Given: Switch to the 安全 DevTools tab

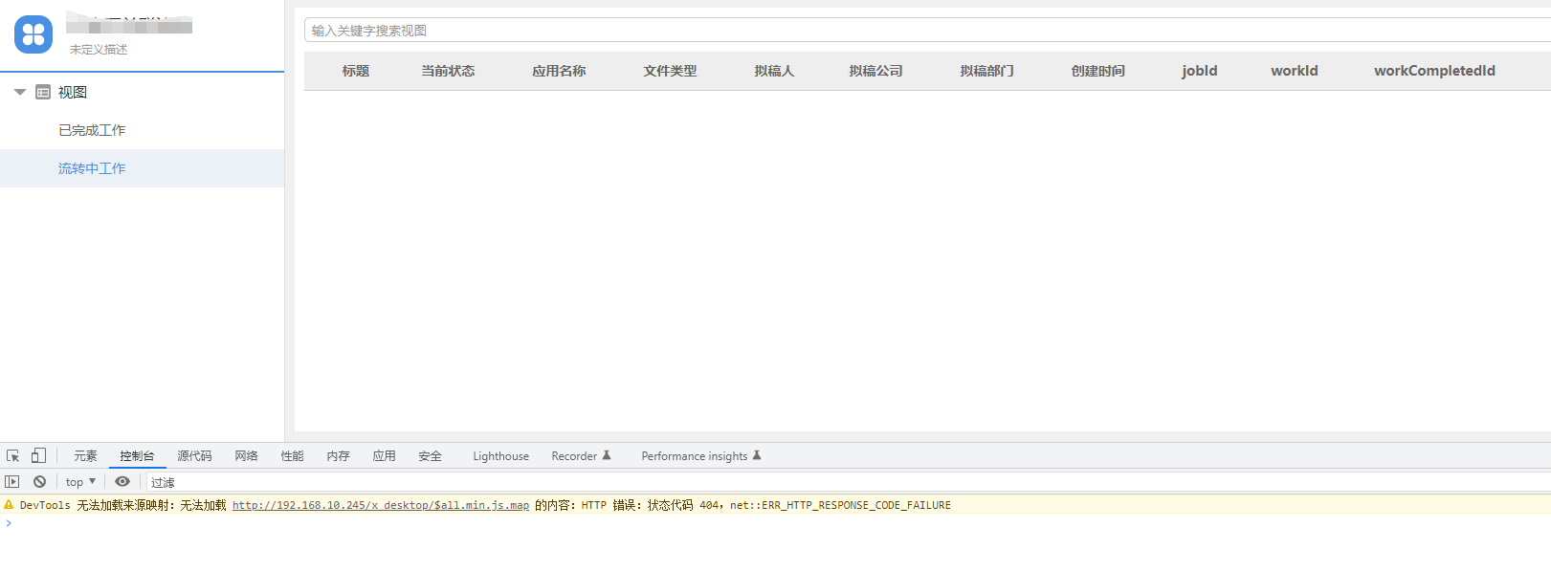Looking at the screenshot, I should pyautogui.click(x=430, y=456).
